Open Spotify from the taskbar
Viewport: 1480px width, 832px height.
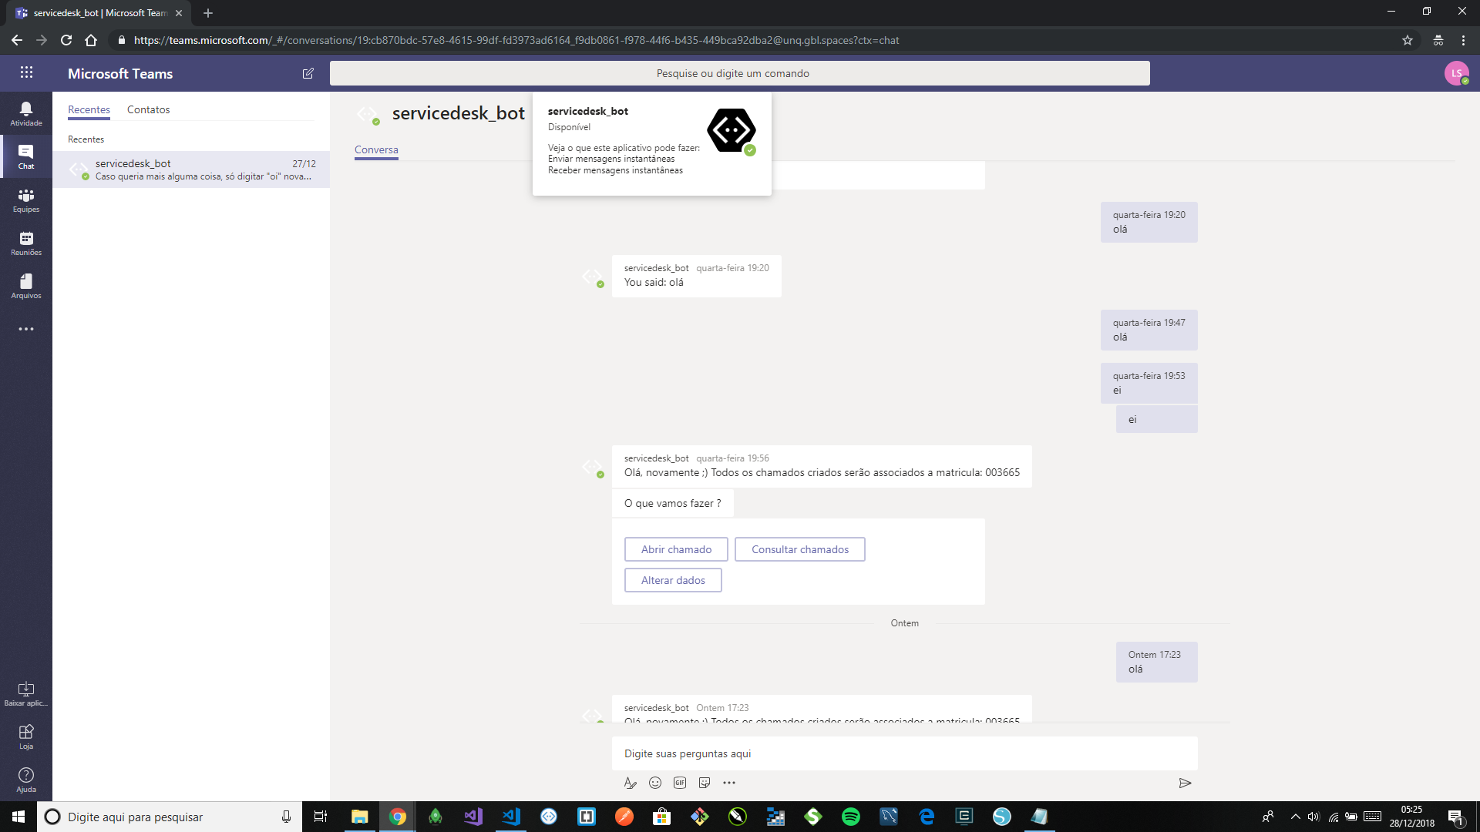coord(851,817)
